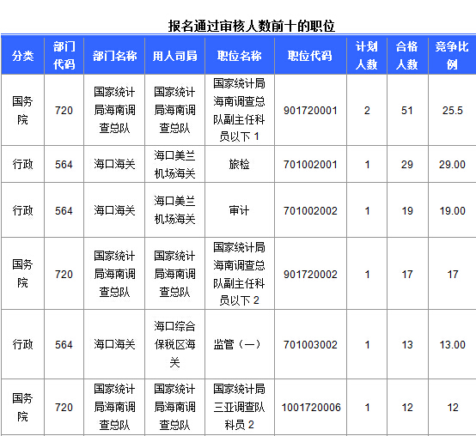Click the 合格人数 column header
Viewport: 476px width, 436px height.
pos(407,56)
